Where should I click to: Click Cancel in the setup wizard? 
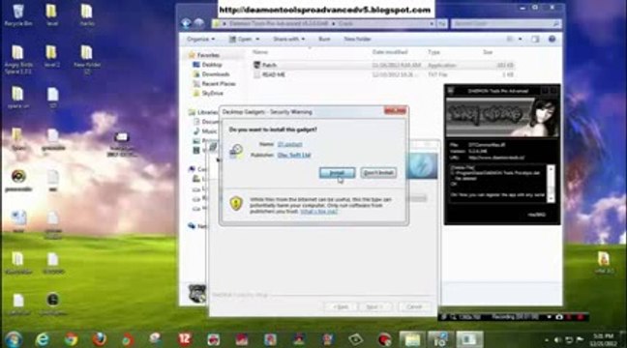tap(415, 306)
